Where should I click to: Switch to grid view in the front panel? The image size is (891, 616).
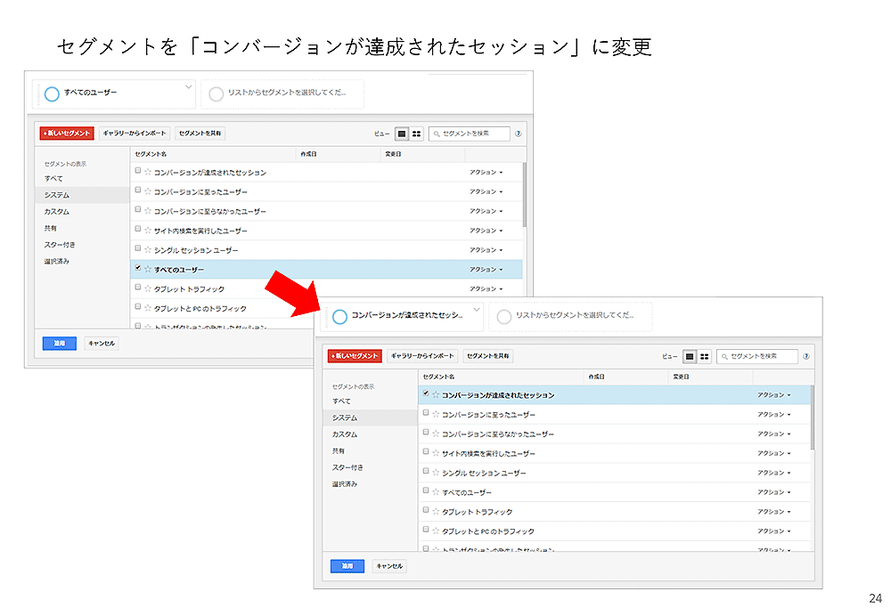click(705, 356)
